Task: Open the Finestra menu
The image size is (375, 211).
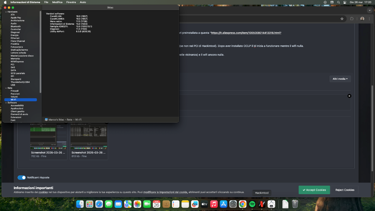Action: coord(71,2)
